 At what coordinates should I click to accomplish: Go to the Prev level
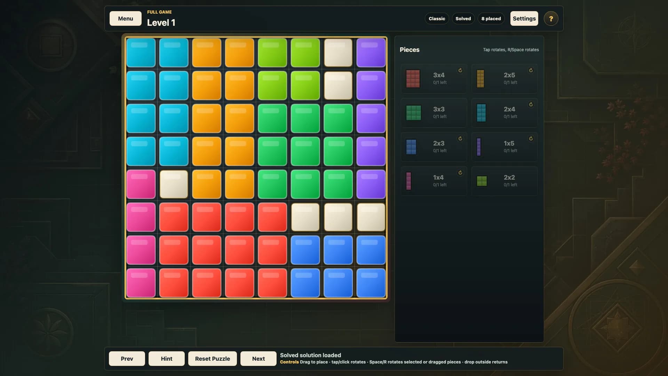tap(127, 359)
